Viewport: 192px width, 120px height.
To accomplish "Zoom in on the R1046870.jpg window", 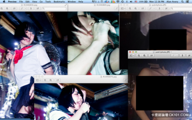I will tap(51, 80).
